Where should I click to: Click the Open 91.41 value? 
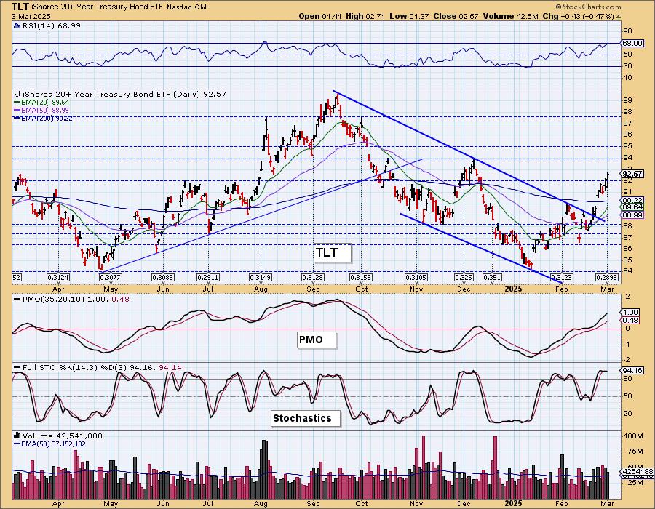[320, 16]
